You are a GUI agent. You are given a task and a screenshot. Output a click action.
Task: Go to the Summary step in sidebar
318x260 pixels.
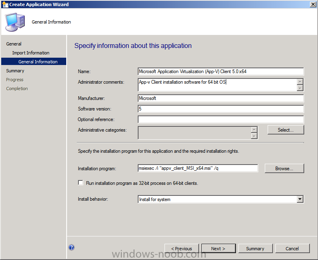tap(15, 71)
